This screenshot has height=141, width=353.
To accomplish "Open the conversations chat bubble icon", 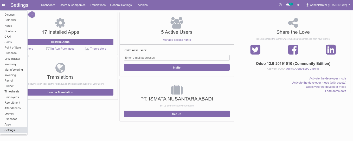I will point(288,5).
